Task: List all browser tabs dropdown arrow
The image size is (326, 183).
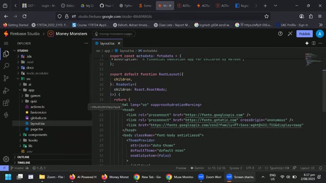Action: point(276,6)
